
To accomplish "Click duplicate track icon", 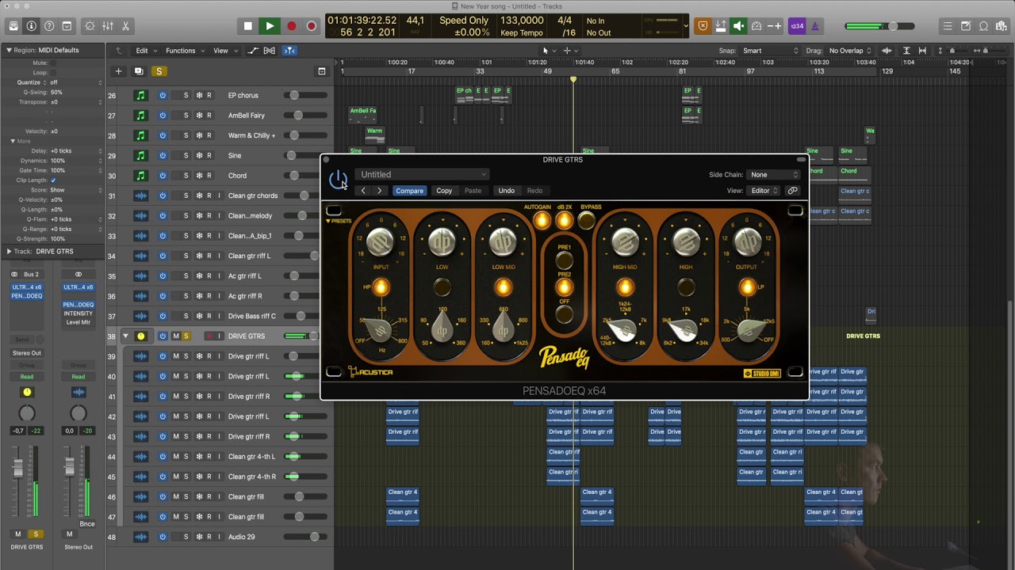I will click(x=138, y=71).
